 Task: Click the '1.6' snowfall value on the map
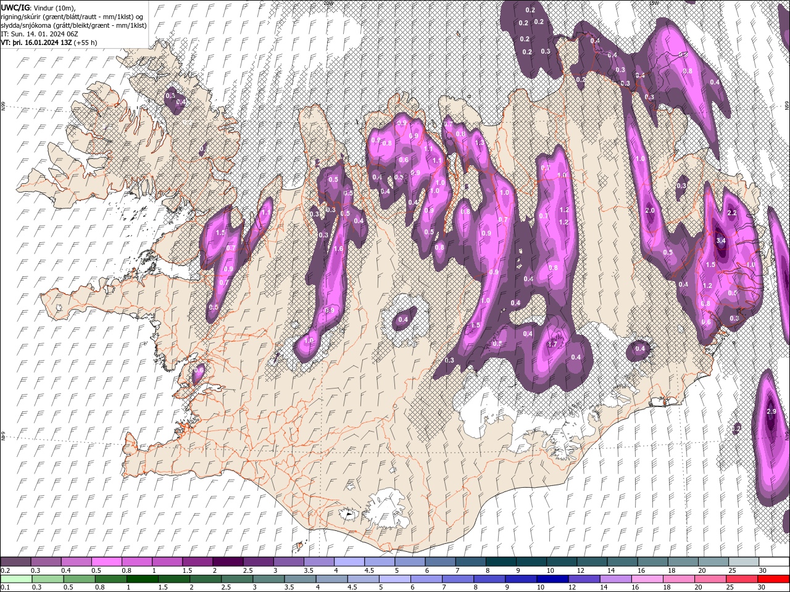point(338,249)
